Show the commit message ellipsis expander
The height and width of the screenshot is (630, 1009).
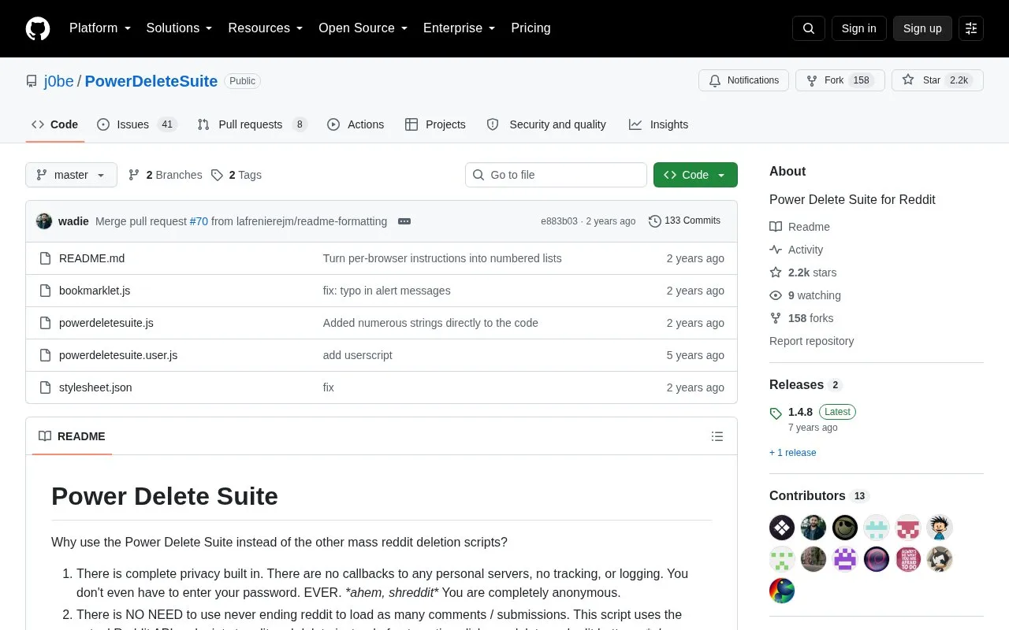pos(404,221)
